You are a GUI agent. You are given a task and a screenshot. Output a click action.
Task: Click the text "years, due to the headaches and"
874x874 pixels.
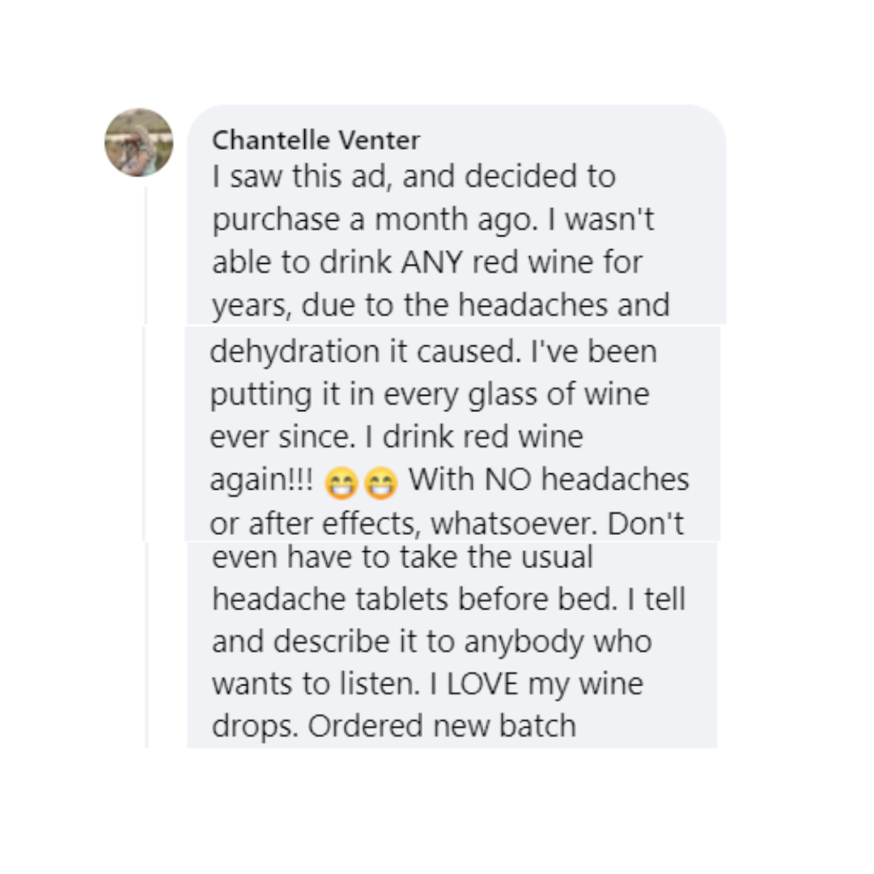click(440, 305)
